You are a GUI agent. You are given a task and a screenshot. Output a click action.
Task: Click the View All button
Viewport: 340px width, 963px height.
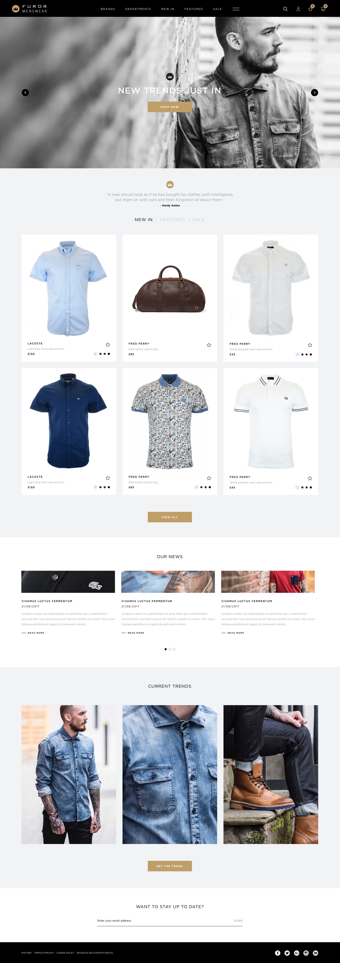(x=170, y=517)
